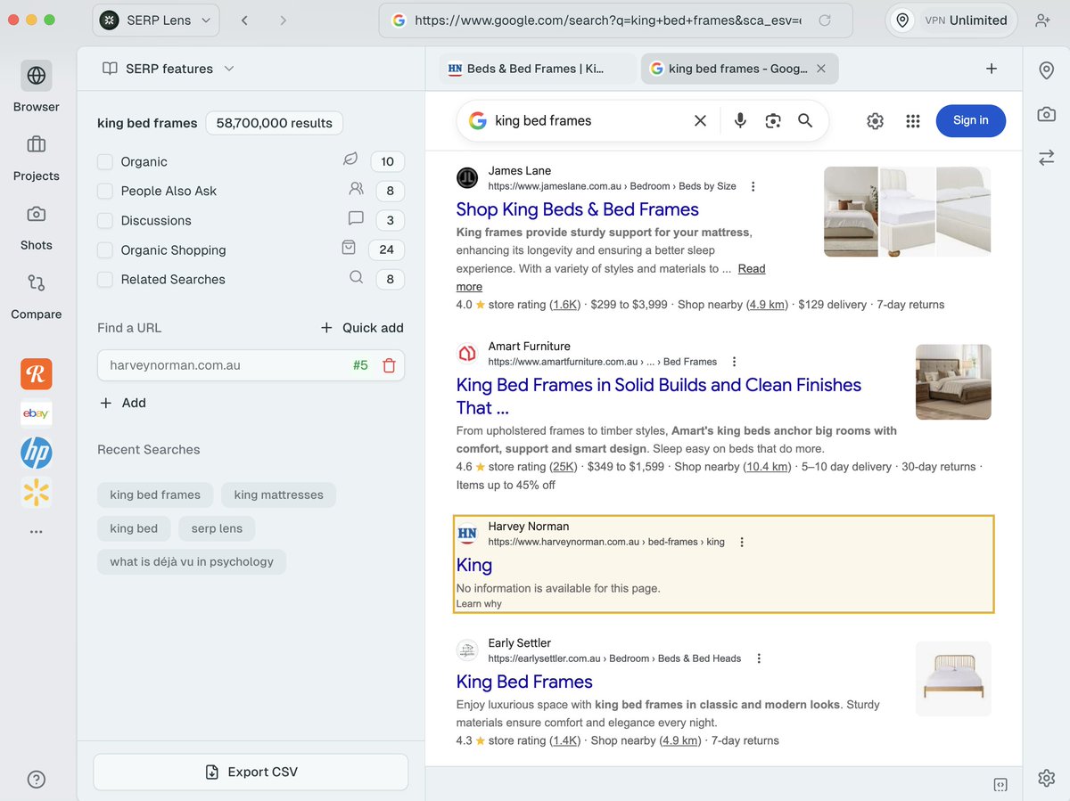Take a screenshot with camera icon

(x=1047, y=114)
